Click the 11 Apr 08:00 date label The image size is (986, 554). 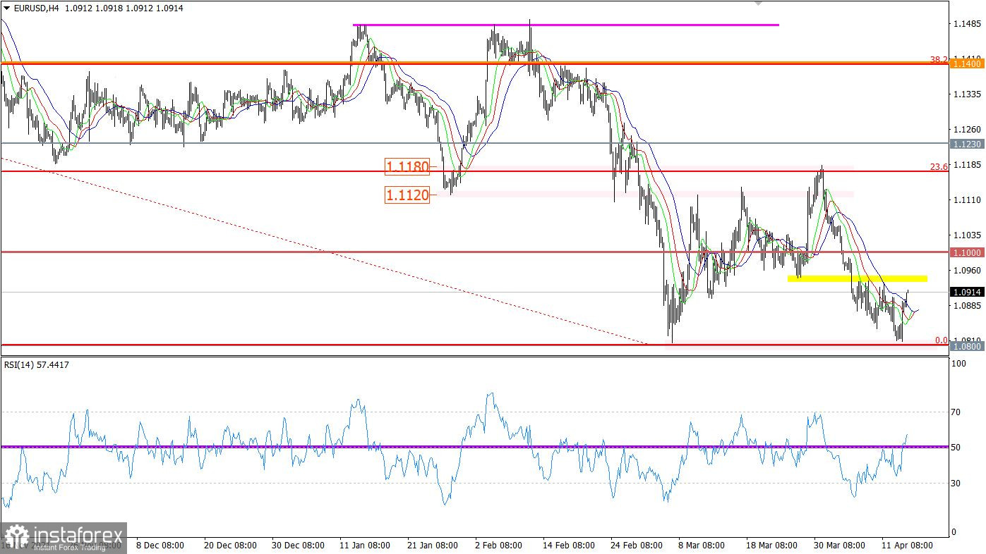[x=906, y=546]
